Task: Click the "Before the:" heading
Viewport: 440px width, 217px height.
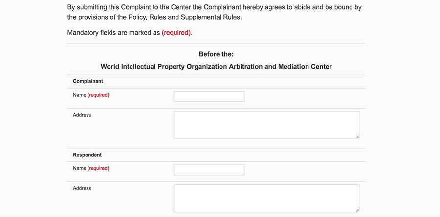Action: click(x=216, y=54)
